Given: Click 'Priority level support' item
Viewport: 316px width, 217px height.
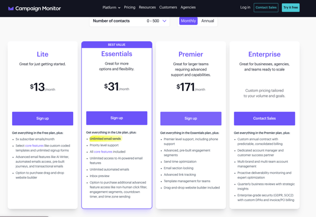Looking at the screenshot, I should coord(104,145).
